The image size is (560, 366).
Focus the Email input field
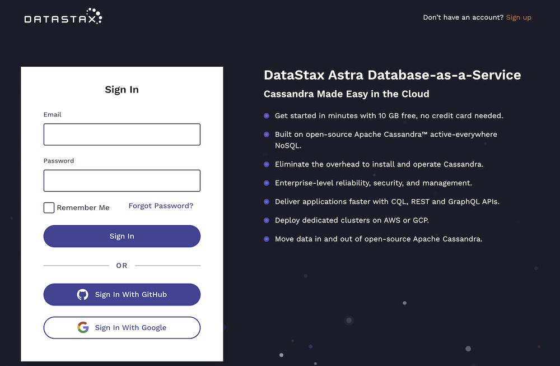(122, 135)
